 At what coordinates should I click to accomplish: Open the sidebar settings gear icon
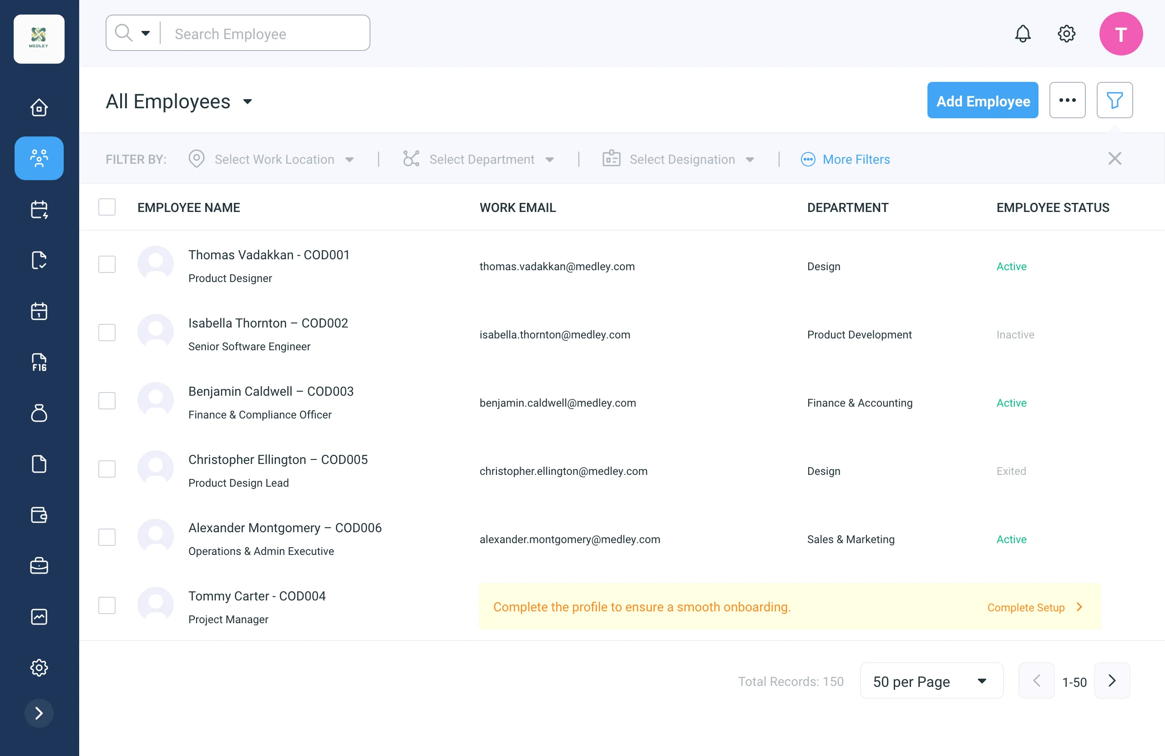tap(39, 667)
